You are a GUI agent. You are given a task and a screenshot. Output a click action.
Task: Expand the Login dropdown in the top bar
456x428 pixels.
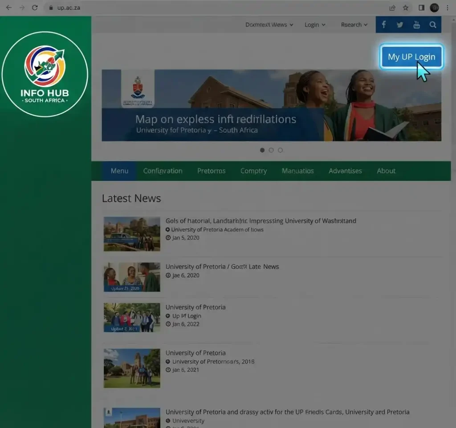pyautogui.click(x=315, y=24)
